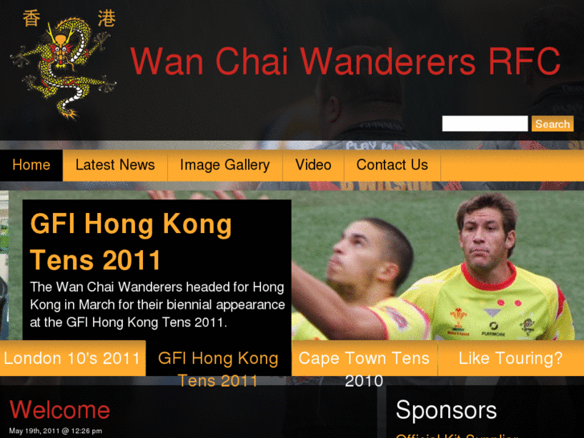584x438 pixels.
Task: Switch to the Like Touring? slide
Action: coord(511,358)
